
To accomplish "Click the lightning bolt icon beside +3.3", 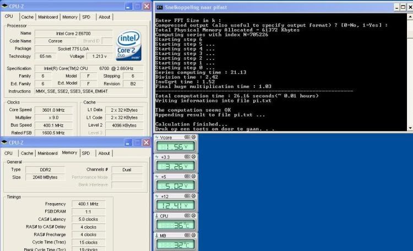I will tap(157, 157).
